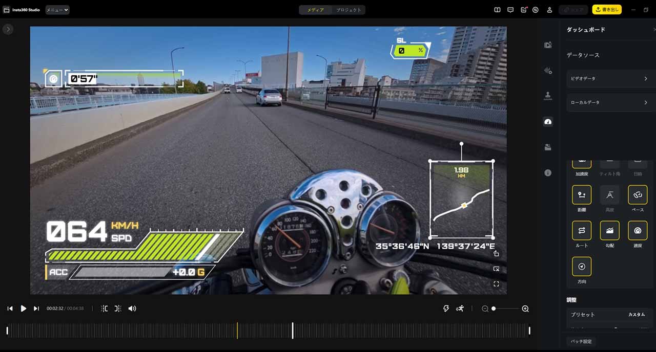
Task: Click the yellow 書き出し export button
Action: [607, 10]
